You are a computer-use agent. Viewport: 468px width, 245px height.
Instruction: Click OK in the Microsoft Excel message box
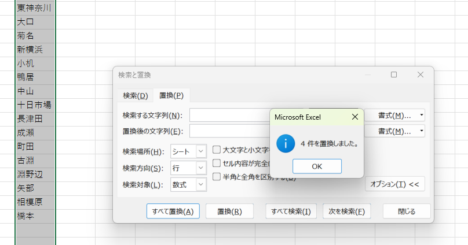pos(317,166)
